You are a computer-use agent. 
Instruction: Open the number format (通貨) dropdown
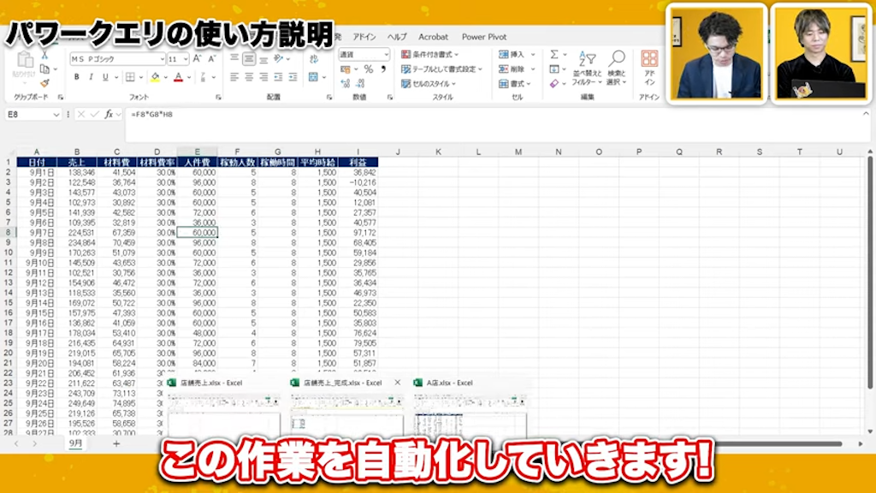tap(385, 54)
